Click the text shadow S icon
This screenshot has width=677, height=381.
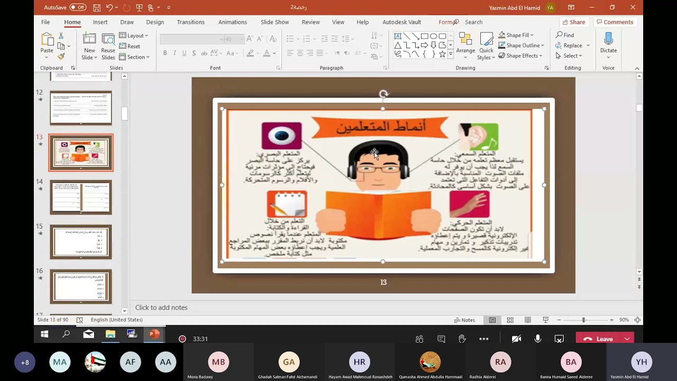194,53
